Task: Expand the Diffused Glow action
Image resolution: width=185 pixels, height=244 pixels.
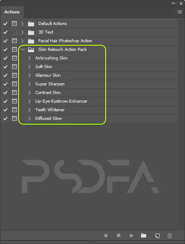Action: [x=29, y=119]
